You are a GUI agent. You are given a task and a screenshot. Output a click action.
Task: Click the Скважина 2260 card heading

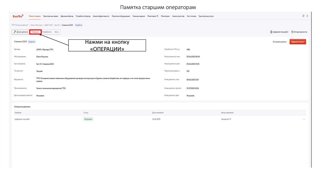tap(20, 42)
